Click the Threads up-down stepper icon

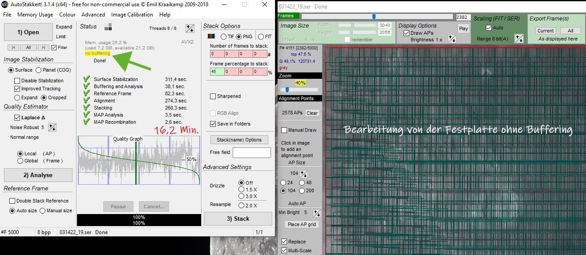[190, 28]
